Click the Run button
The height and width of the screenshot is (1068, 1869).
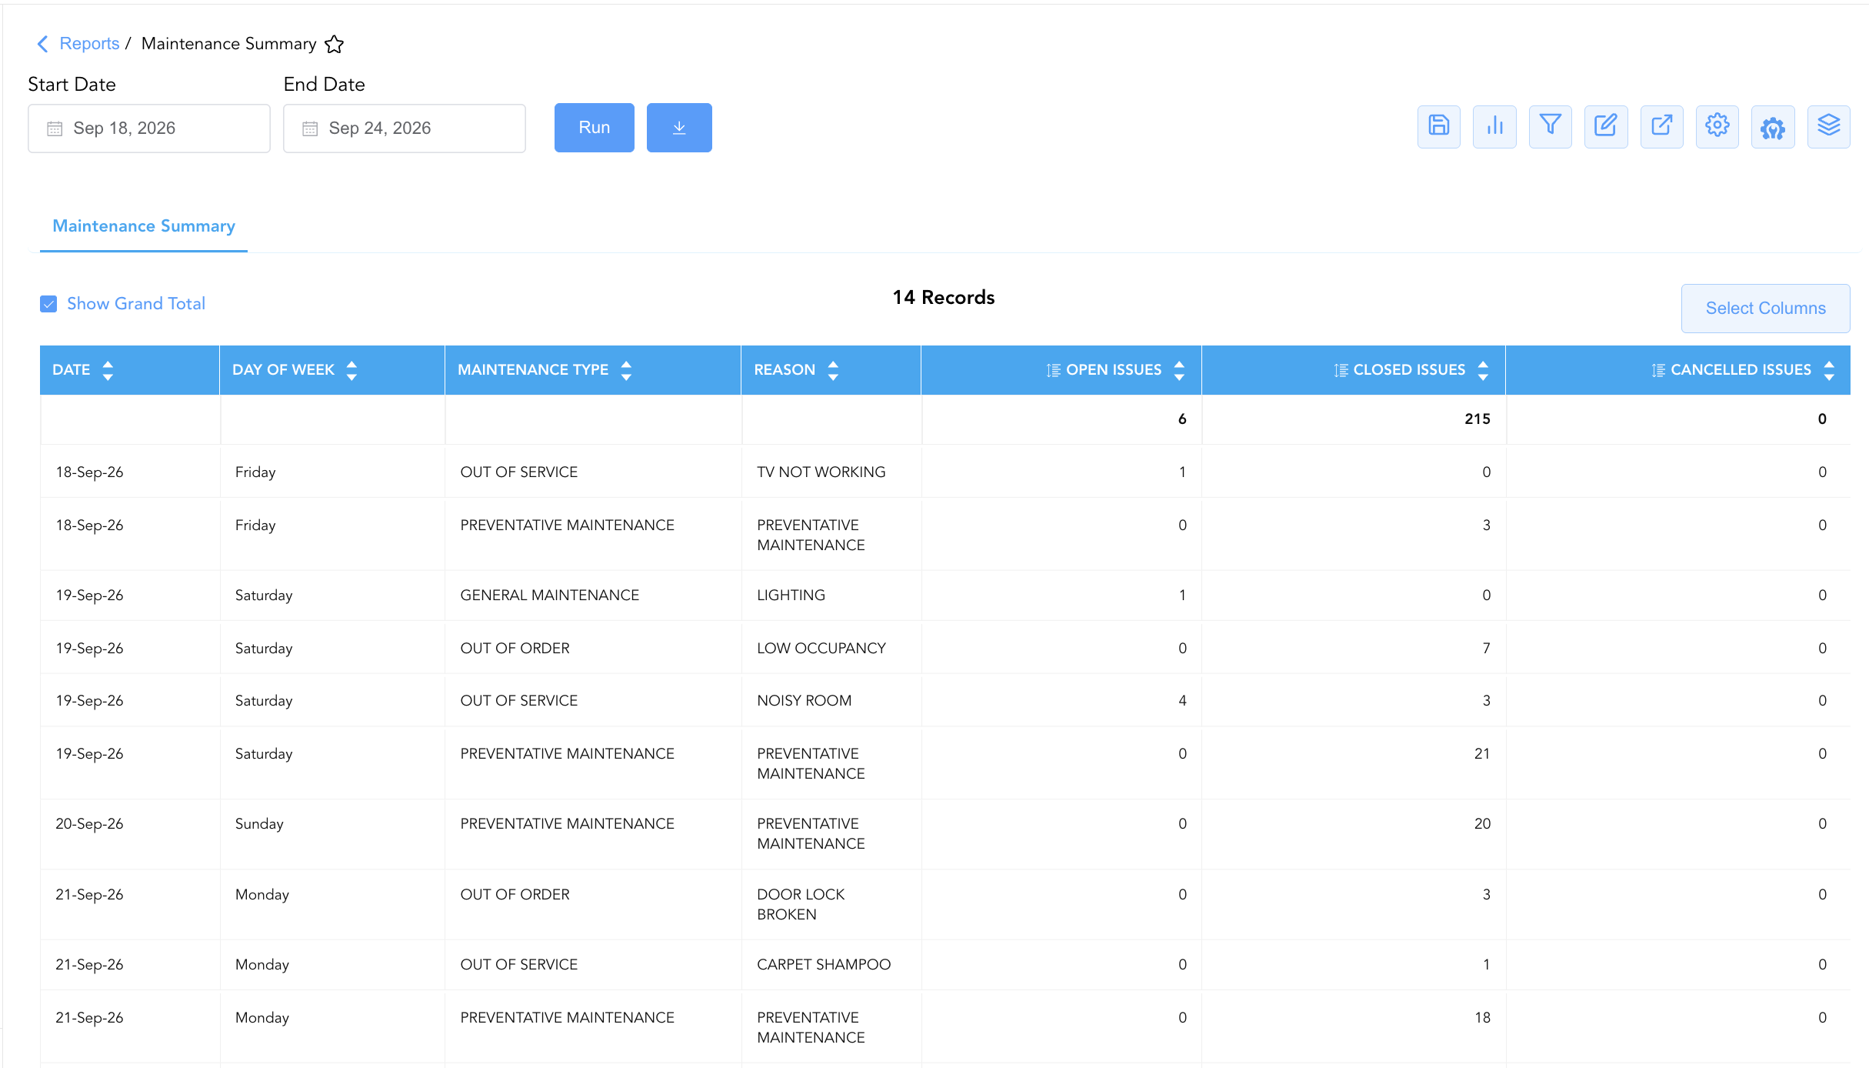(x=595, y=128)
